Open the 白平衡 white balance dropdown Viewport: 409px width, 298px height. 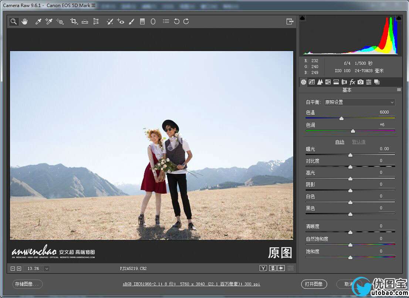(359, 102)
